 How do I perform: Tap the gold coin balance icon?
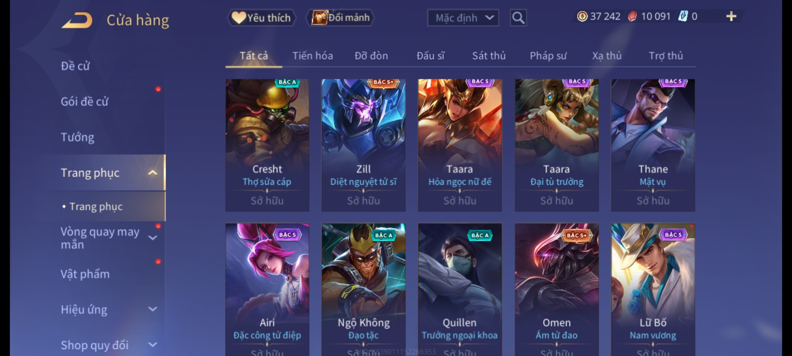pos(582,16)
